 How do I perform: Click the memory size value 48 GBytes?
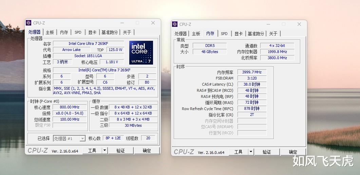[210, 52]
